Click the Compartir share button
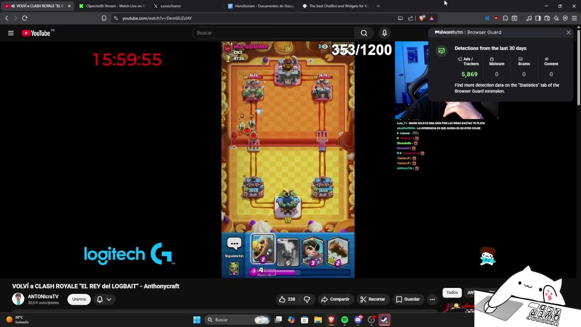 pyautogui.click(x=335, y=299)
